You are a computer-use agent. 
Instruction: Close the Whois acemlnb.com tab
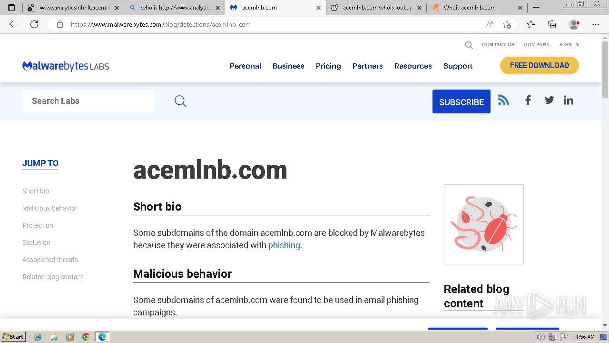click(x=520, y=8)
